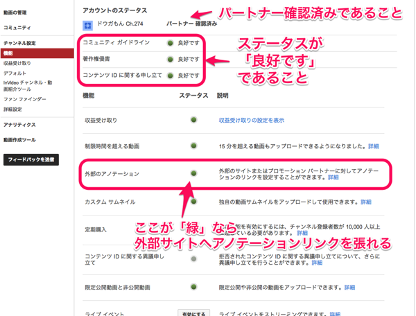Open 詳細 link for カスタム サムネイル
The height and width of the screenshot is (316, 416).
click(366, 202)
